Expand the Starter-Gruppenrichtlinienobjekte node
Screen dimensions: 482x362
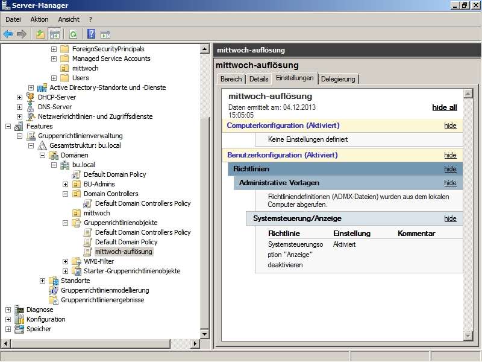click(x=66, y=271)
